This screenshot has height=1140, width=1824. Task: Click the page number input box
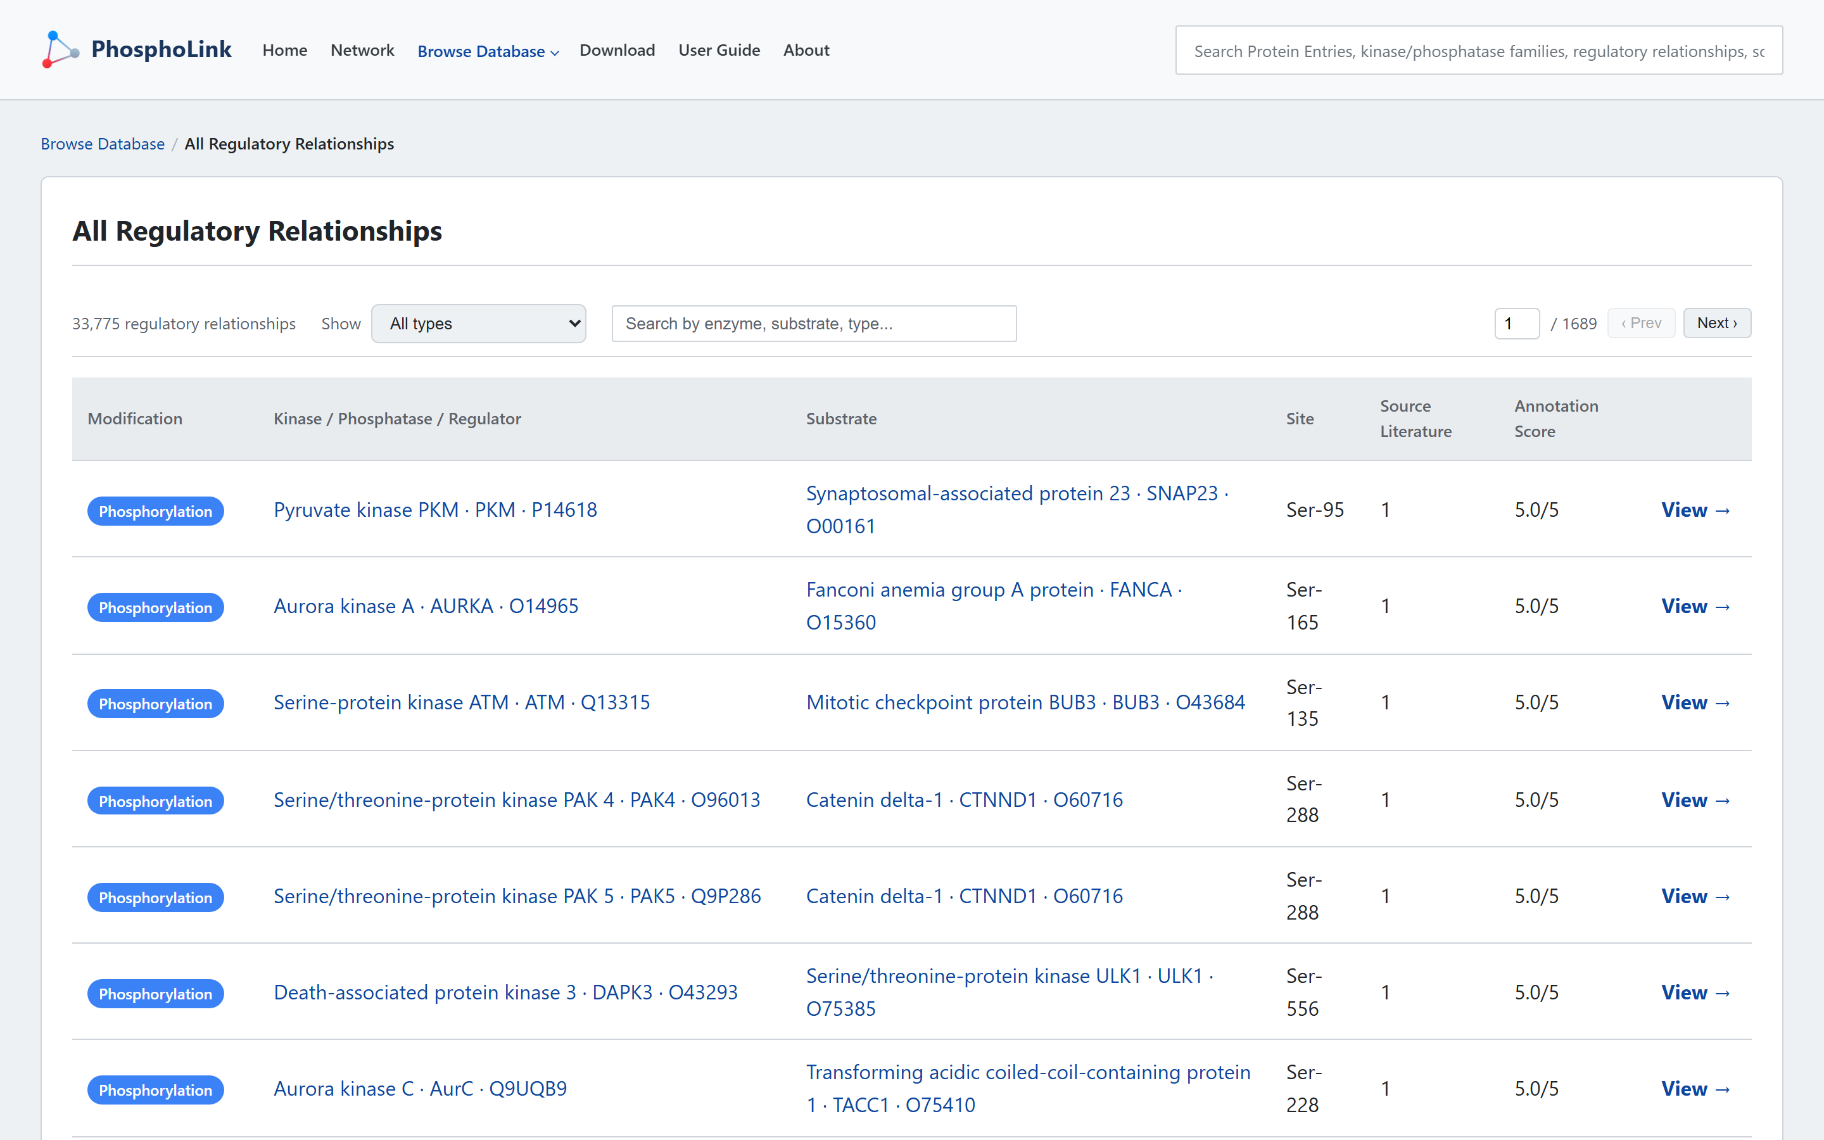click(1516, 324)
